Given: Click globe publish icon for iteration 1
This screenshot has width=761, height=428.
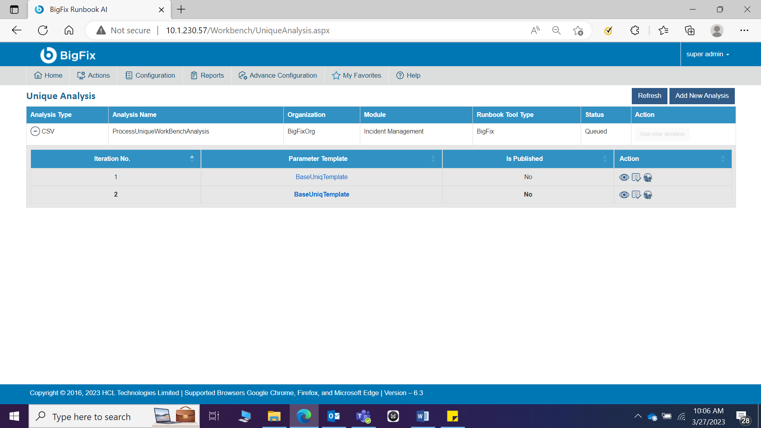Looking at the screenshot, I should coord(648,178).
